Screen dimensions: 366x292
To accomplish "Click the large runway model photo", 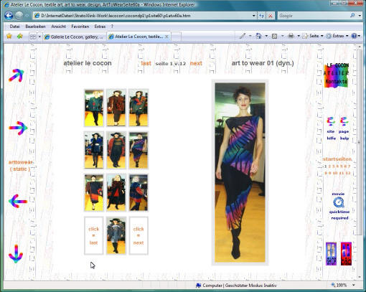I will pos(240,172).
